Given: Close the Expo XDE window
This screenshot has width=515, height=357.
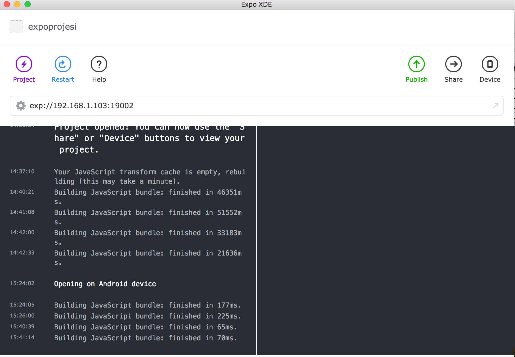Looking at the screenshot, I should click(7, 4).
